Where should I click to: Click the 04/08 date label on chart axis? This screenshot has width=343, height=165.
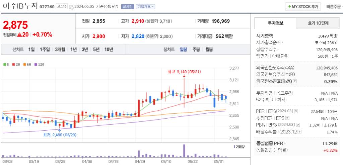87,162
